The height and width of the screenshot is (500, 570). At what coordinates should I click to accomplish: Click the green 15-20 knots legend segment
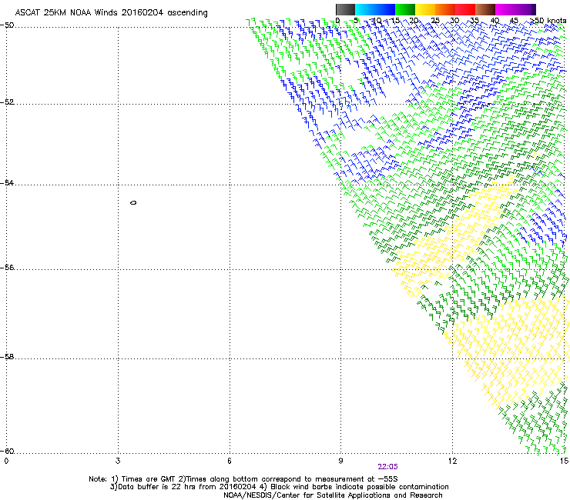coord(405,9)
